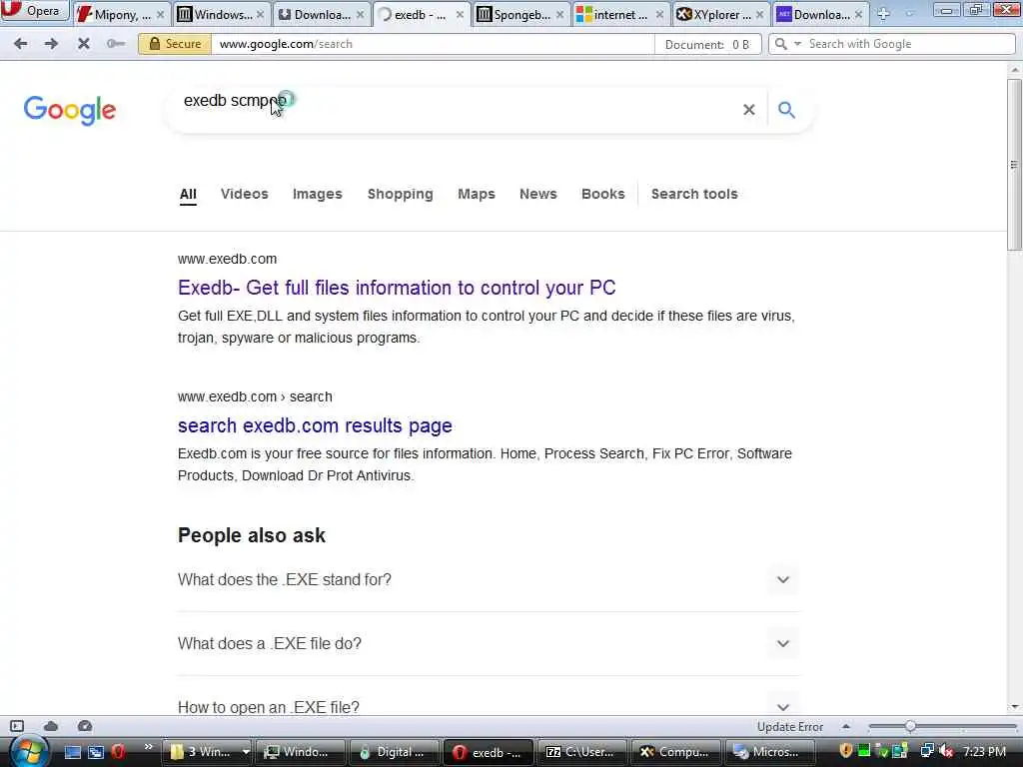Click the security shield tray icon
Screen dimensions: 1023x767
click(846, 751)
